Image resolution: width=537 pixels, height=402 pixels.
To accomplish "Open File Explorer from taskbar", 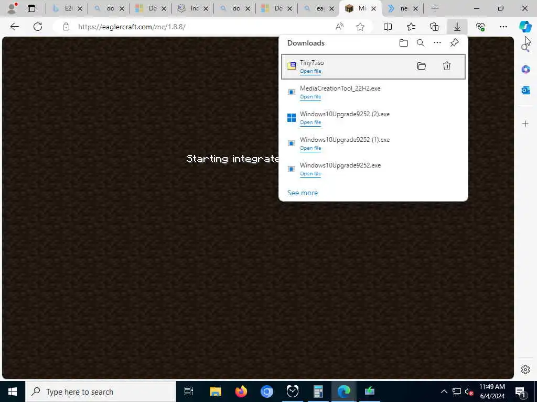I will (216, 392).
